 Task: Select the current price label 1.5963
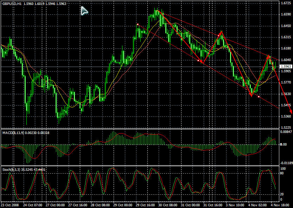286,67
